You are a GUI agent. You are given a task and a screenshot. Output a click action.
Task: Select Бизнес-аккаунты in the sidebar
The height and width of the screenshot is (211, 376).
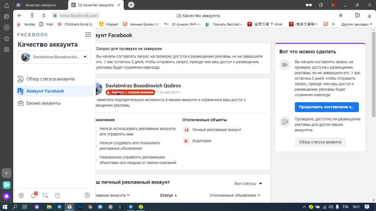pyautogui.click(x=54, y=103)
